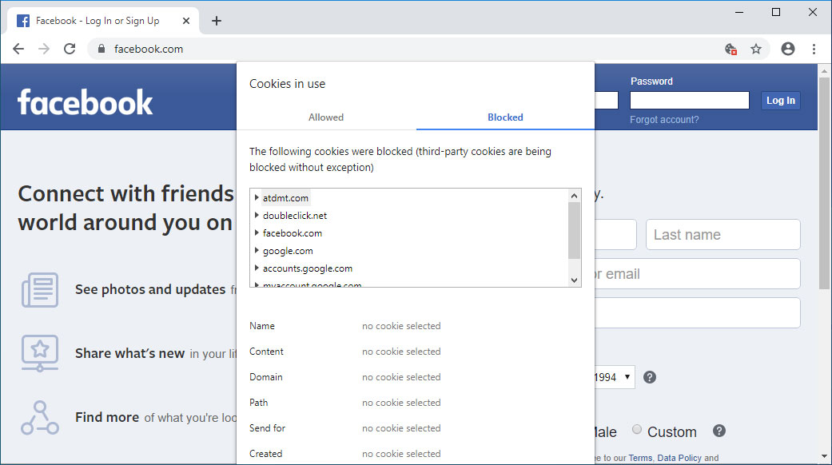Reload the page with the refresh icon
Screen dimensions: 832x465
[x=70, y=49]
